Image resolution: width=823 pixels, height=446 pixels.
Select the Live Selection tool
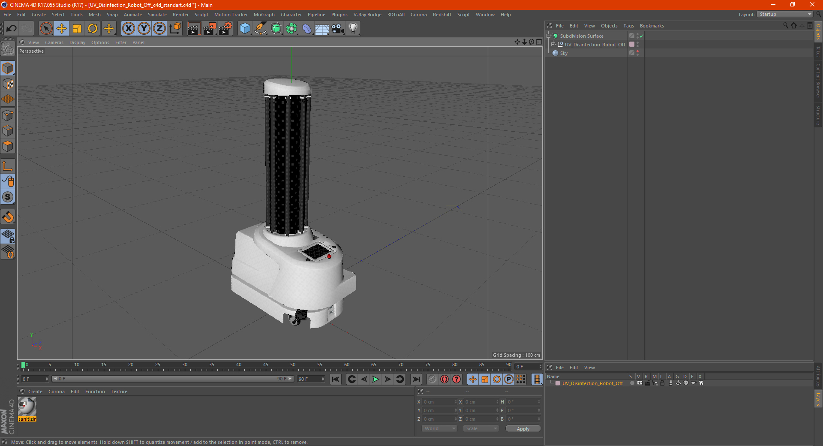pyautogui.click(x=46, y=29)
